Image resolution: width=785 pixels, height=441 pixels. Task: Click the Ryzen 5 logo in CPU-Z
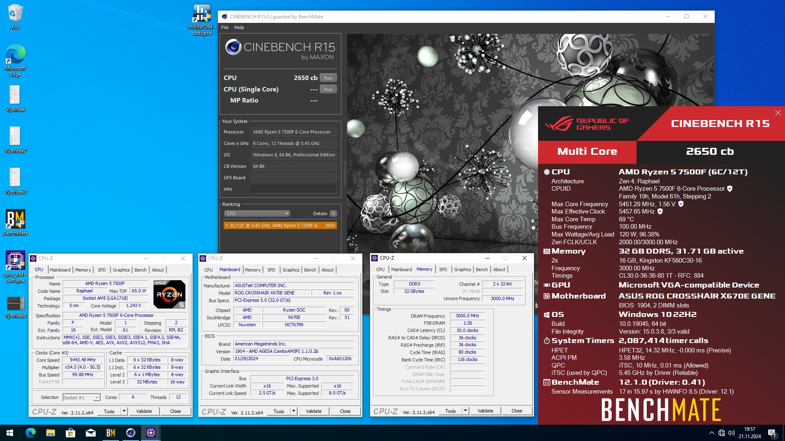tap(169, 294)
